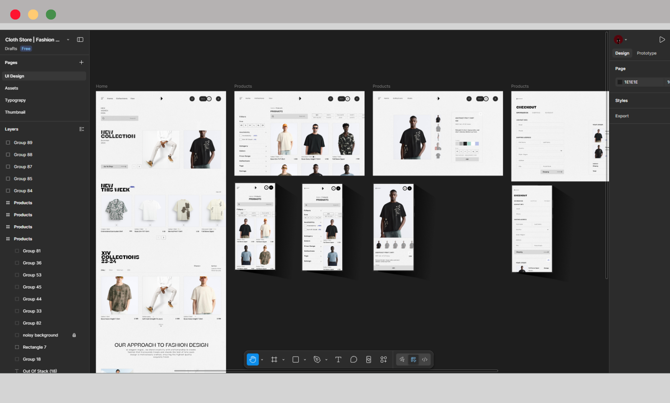Open the Export section in right panel
The width and height of the screenshot is (670, 403).
tap(622, 116)
